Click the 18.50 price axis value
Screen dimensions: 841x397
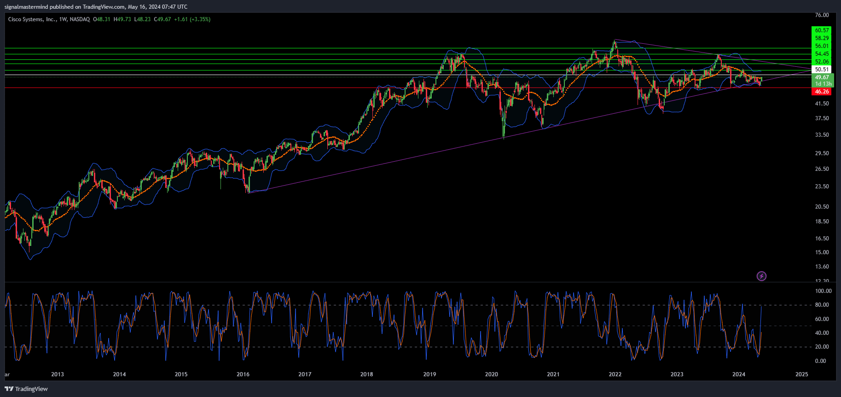click(822, 222)
